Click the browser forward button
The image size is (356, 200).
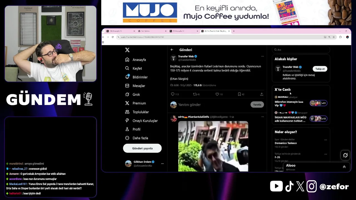click(108, 37)
